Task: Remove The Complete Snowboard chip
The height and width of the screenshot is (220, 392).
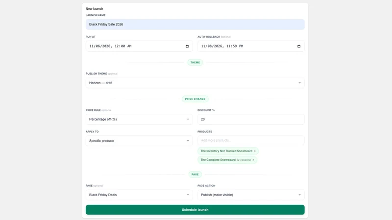Action: tap(253, 160)
